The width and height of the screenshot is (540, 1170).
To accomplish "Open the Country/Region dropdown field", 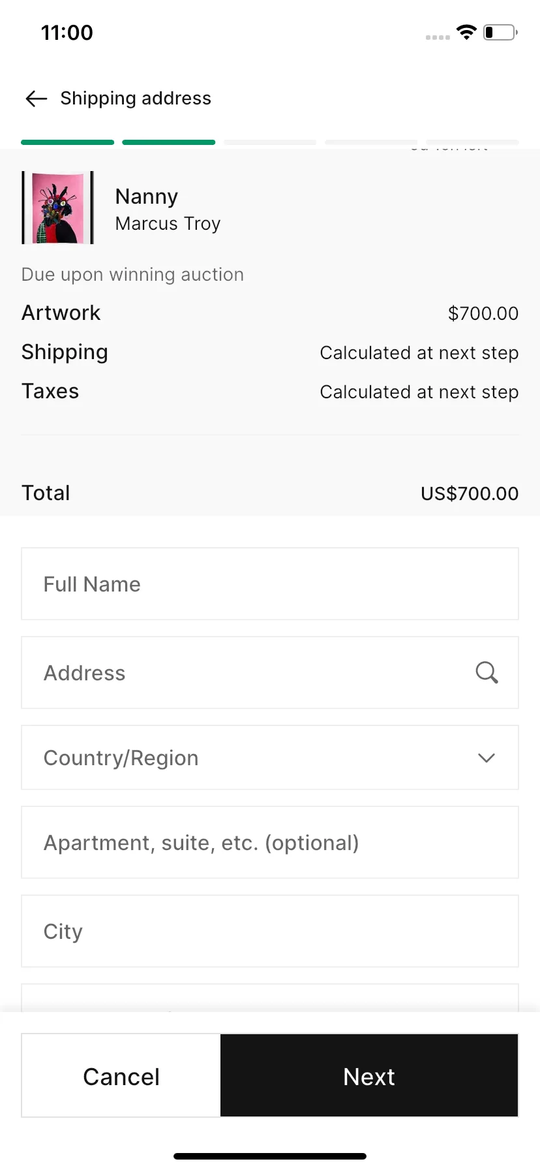I will pos(270,757).
